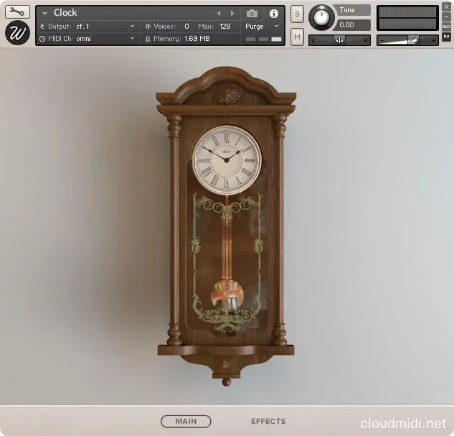Open instrument edit mode with wrench icon
Screen dimensions: 454x436
pyautogui.click(x=17, y=12)
